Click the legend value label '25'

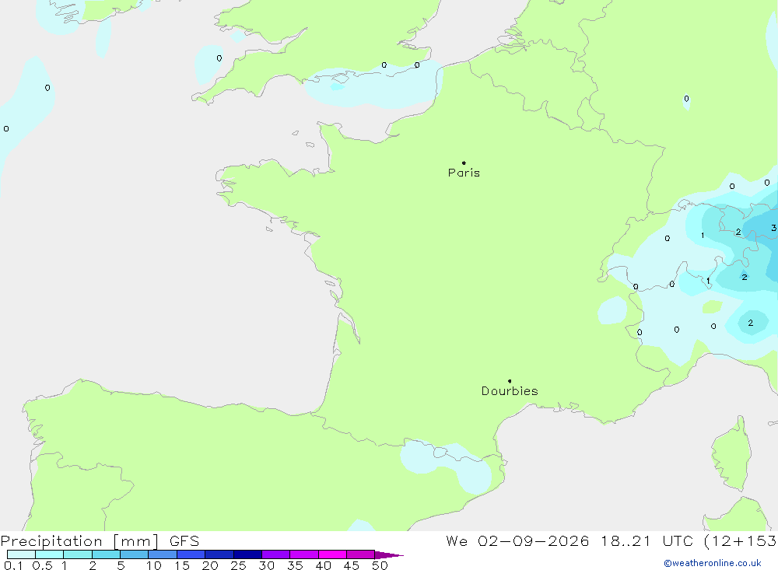click(x=238, y=565)
